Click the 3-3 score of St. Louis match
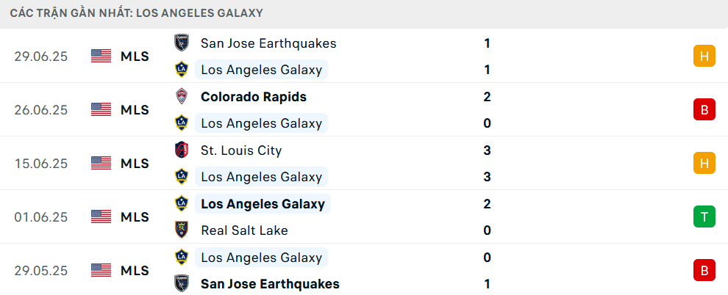The height and width of the screenshot is (295, 728). click(487, 163)
